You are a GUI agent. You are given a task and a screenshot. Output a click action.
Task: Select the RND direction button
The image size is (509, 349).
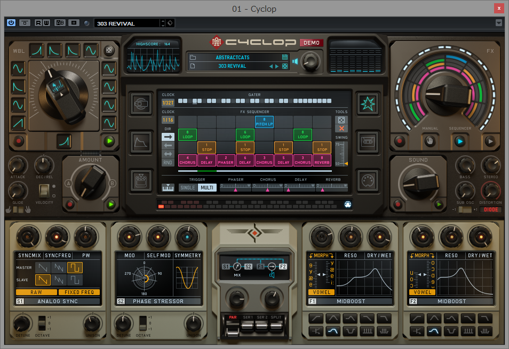pyautogui.click(x=168, y=163)
